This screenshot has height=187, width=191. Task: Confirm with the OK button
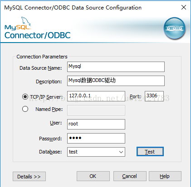tap(93, 176)
